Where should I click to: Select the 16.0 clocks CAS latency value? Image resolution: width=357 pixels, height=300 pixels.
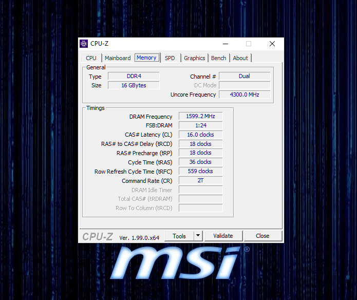[200, 135]
